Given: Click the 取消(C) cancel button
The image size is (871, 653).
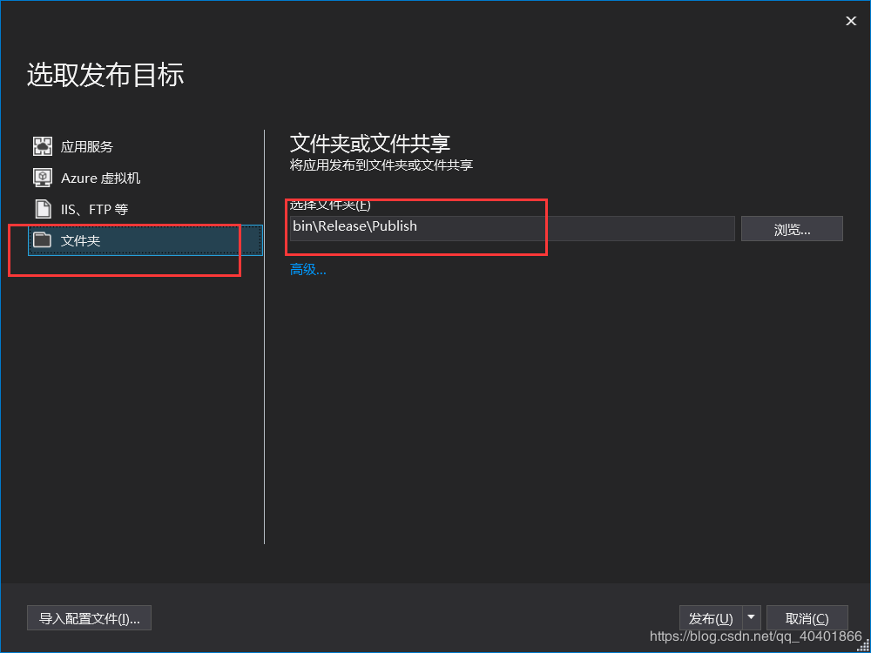Looking at the screenshot, I should tap(807, 617).
